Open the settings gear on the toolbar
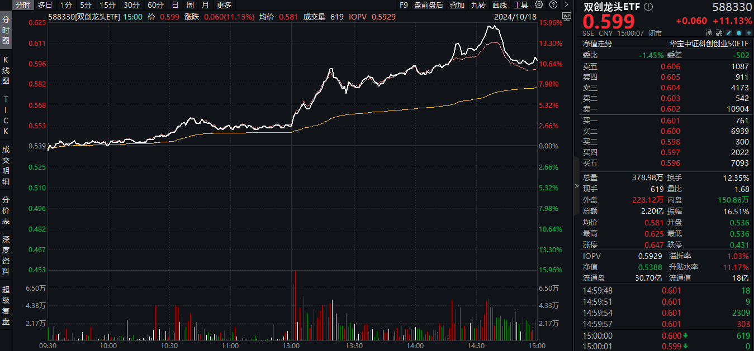The image size is (754, 351). click(x=538, y=5)
